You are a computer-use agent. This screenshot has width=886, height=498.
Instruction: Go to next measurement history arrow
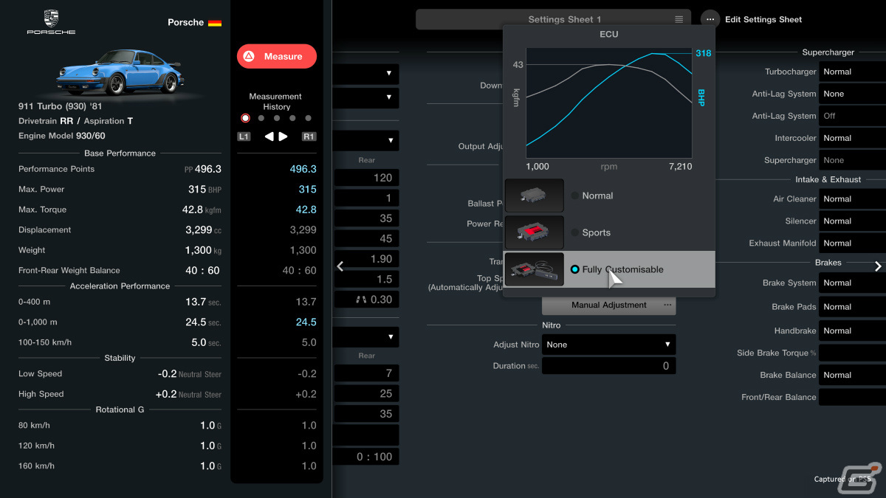(283, 136)
